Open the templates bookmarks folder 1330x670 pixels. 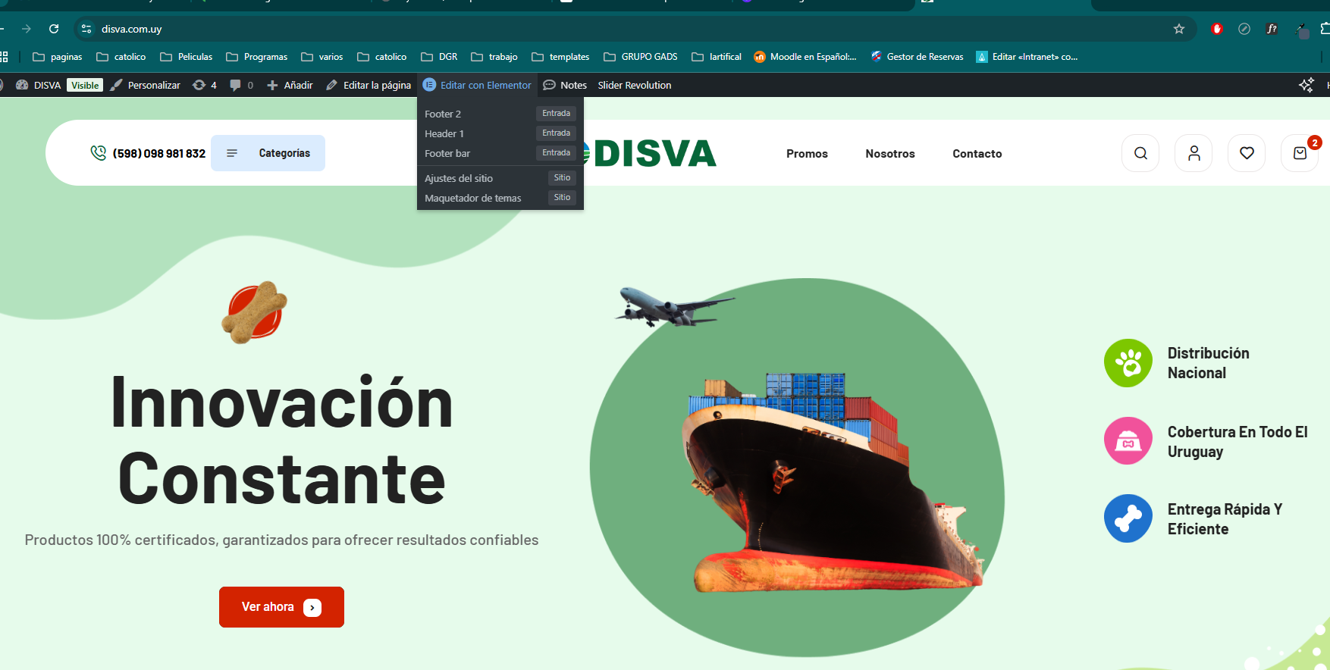click(x=561, y=57)
